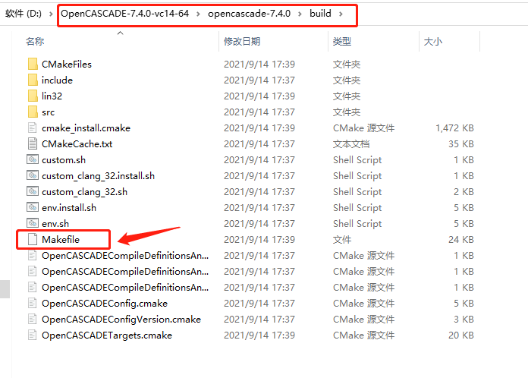The image size is (528, 378).
Task: Select the custom_clang_32.install.sh file name
Action: click(99, 176)
